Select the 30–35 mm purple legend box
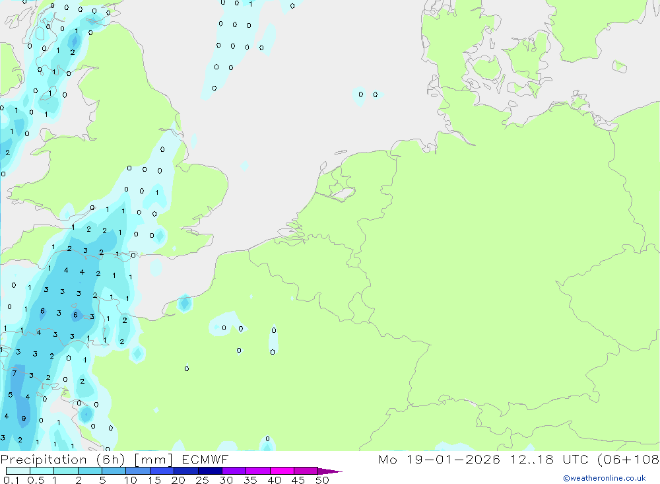The height and width of the screenshot is (484, 660). click(234, 471)
